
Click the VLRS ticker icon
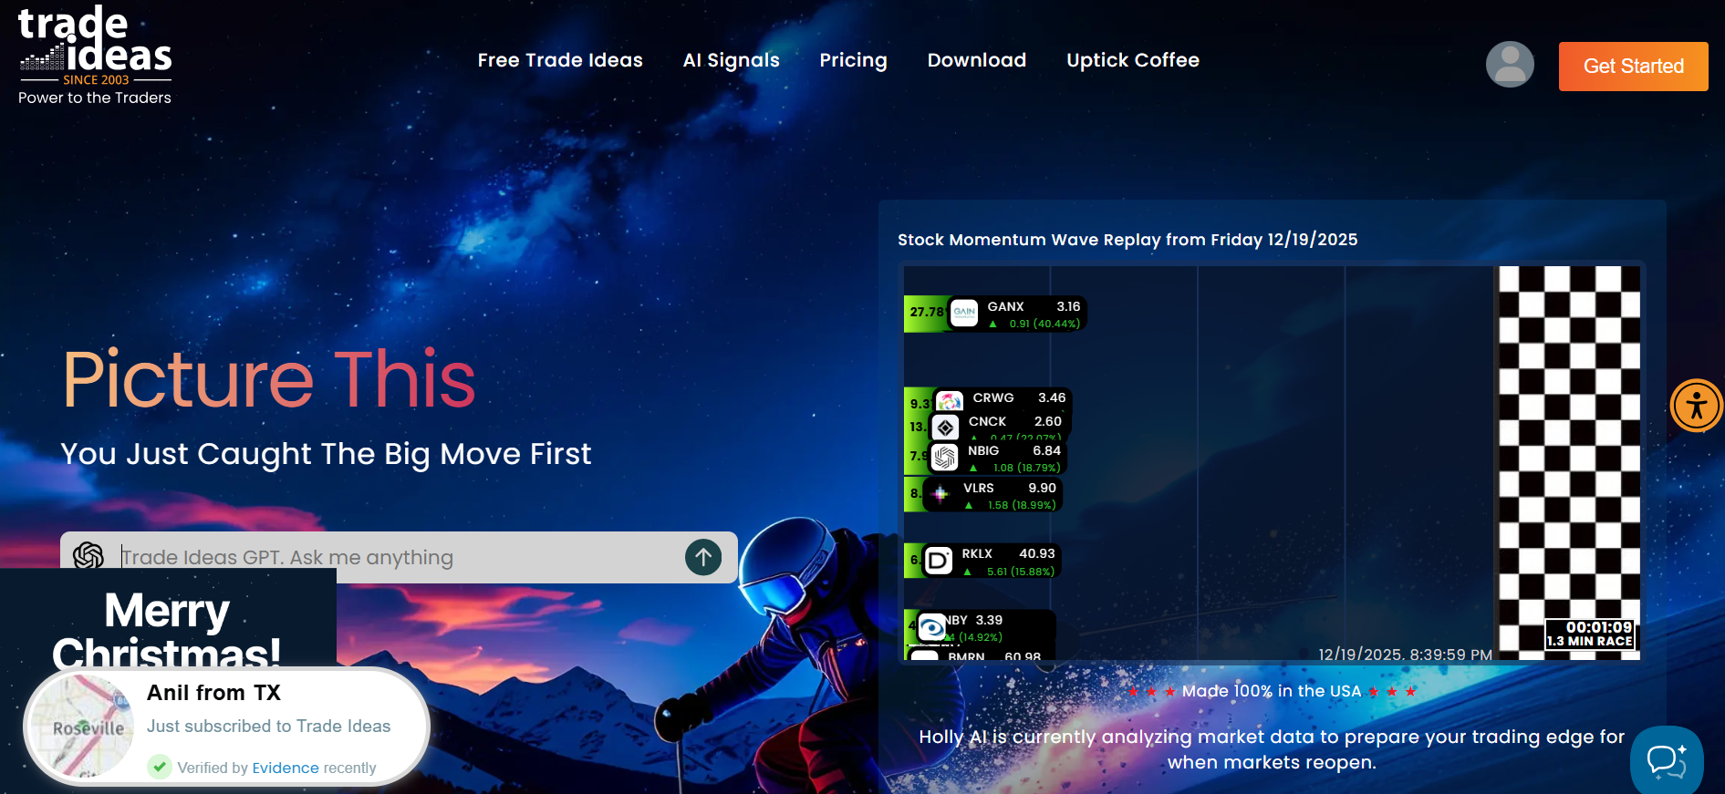tap(940, 494)
